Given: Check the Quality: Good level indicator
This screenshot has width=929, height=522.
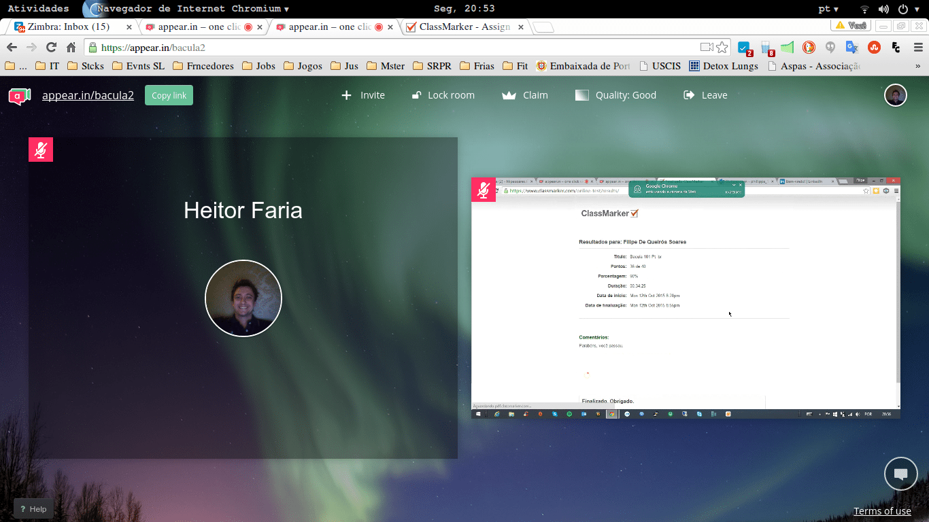Looking at the screenshot, I should point(615,95).
